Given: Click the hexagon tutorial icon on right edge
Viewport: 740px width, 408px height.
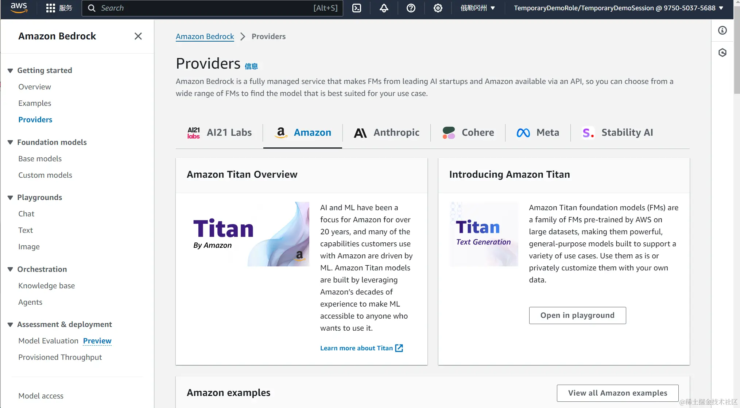Looking at the screenshot, I should [722, 53].
